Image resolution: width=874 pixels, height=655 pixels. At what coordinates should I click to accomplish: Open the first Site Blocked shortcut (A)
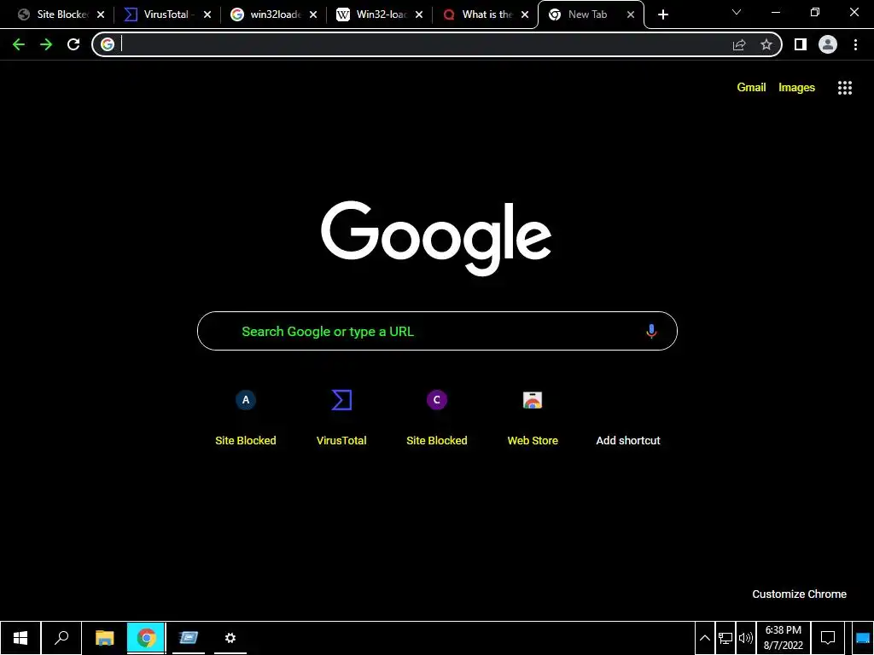(x=246, y=418)
